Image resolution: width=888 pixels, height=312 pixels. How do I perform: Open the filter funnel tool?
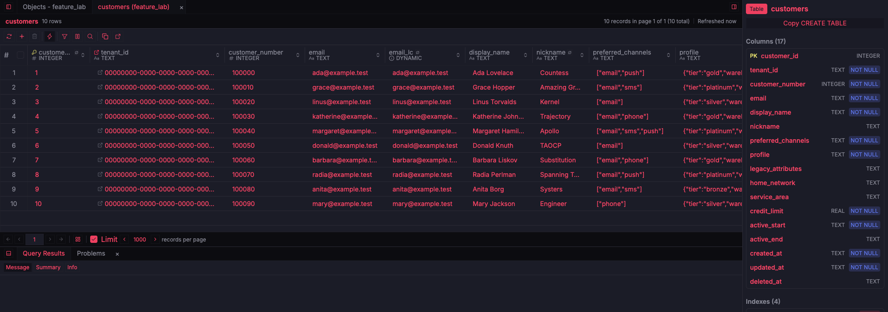pos(65,36)
